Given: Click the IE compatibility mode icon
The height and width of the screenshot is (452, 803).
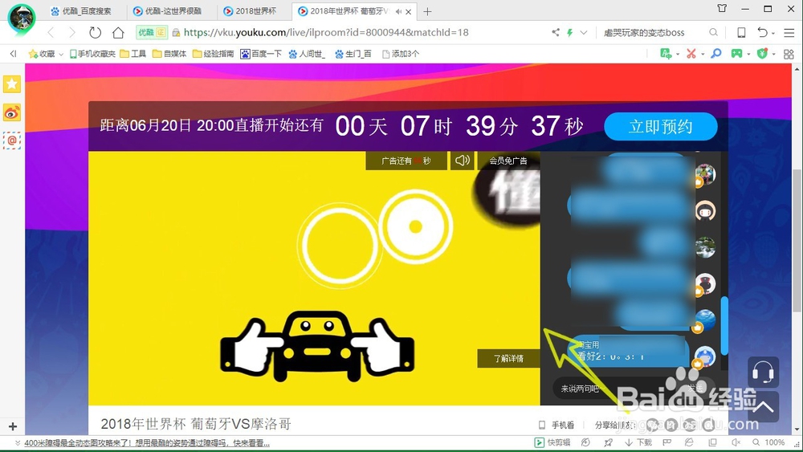Looking at the screenshot, I should pos(689,442).
